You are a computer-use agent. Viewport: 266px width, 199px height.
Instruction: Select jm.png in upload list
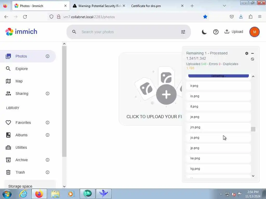click(218, 127)
